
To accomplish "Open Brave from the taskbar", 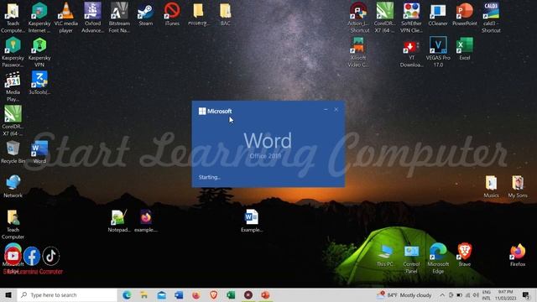I will (x=214, y=294).
